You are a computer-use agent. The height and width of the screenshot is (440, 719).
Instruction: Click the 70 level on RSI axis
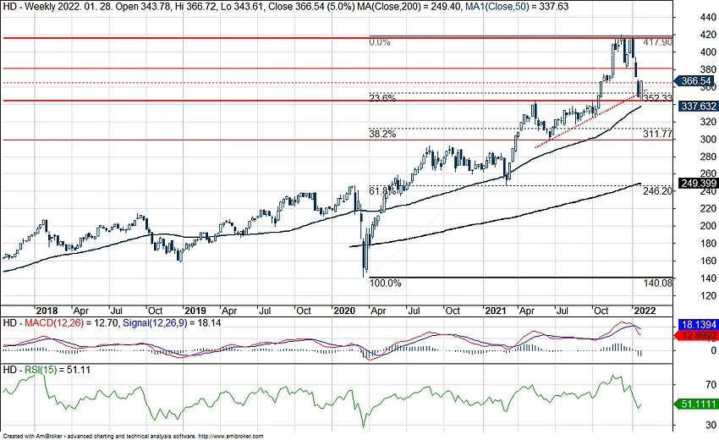pyautogui.click(x=711, y=384)
